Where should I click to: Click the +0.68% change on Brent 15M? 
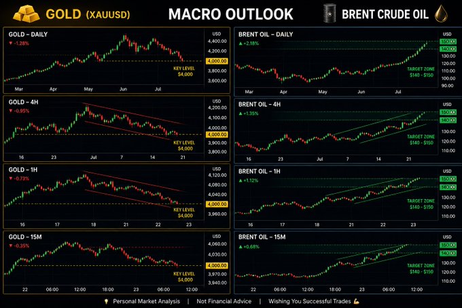pos(249,247)
